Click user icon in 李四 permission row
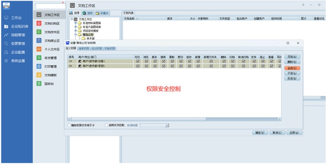This screenshot has height=164, width=326. tap(80, 66)
